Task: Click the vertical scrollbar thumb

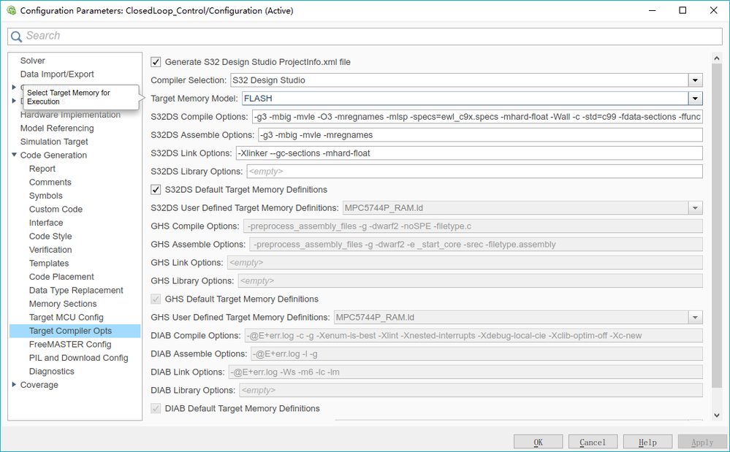Action: pyautogui.click(x=717, y=226)
